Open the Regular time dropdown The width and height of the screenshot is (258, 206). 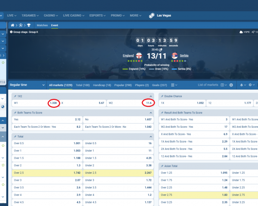click(x=27, y=85)
